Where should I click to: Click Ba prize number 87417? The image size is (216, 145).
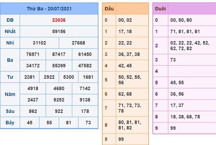pyautogui.click(x=59, y=54)
